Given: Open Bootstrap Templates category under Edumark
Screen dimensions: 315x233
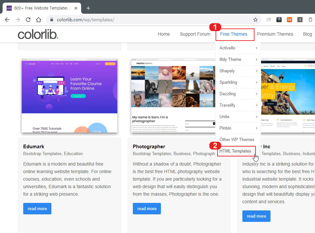Looking at the screenshot, I should tap(43, 153).
